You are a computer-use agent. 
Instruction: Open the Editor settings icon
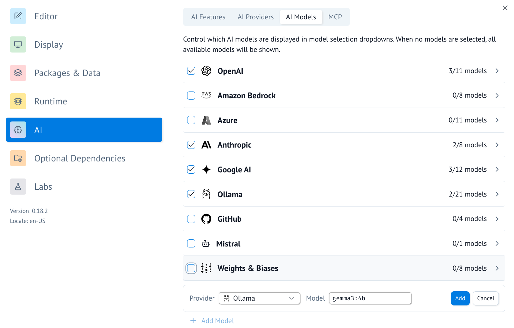pyautogui.click(x=18, y=16)
